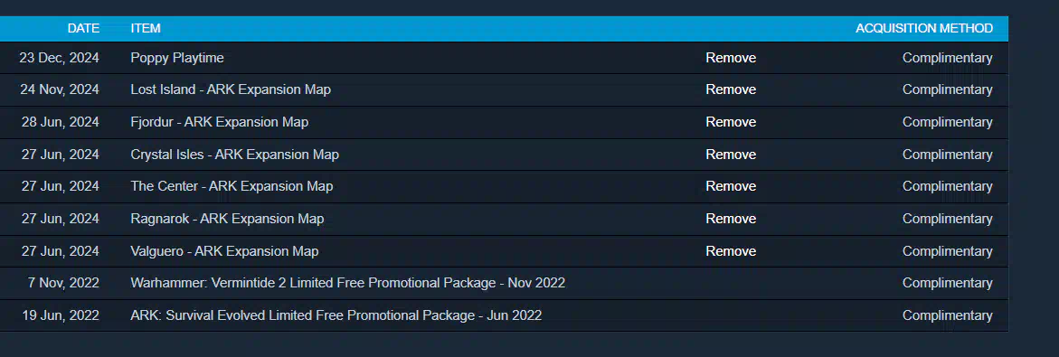Click the 7 Nov, 2022 date cell
1059x357 pixels.
(63, 284)
